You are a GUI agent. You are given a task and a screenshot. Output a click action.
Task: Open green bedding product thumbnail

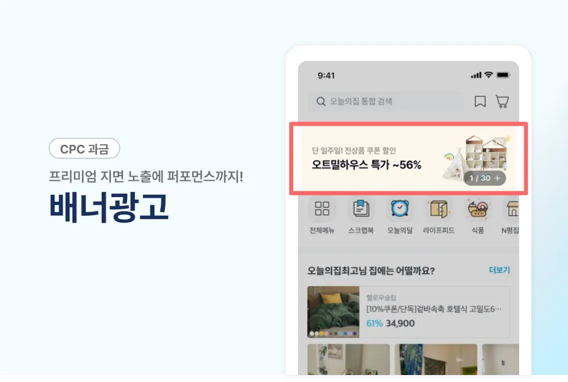click(x=333, y=312)
